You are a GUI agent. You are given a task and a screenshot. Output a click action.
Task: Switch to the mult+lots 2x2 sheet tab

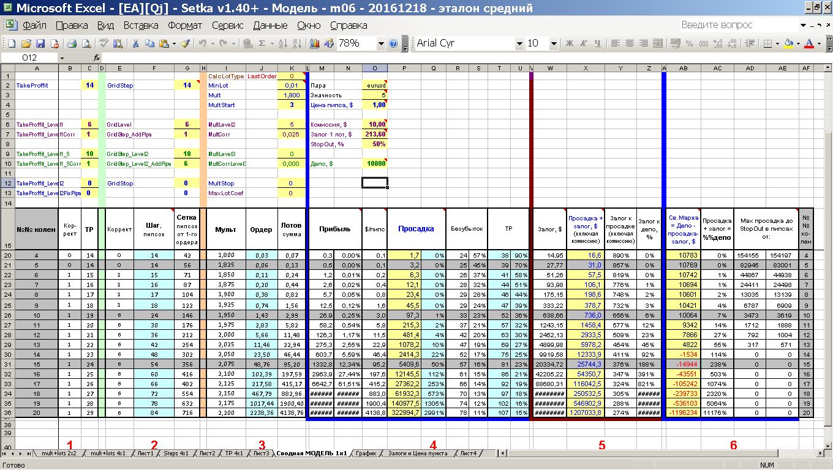59,453
